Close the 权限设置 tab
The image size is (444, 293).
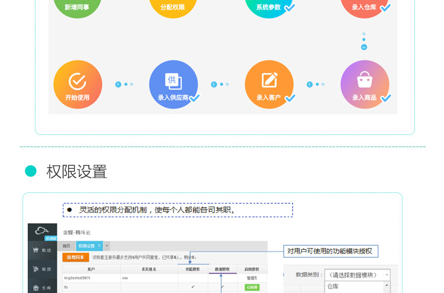[x=99, y=246]
